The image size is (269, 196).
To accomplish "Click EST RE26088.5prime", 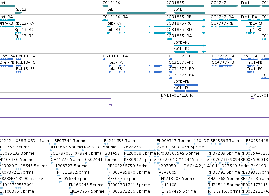I will click(x=140, y=153).
